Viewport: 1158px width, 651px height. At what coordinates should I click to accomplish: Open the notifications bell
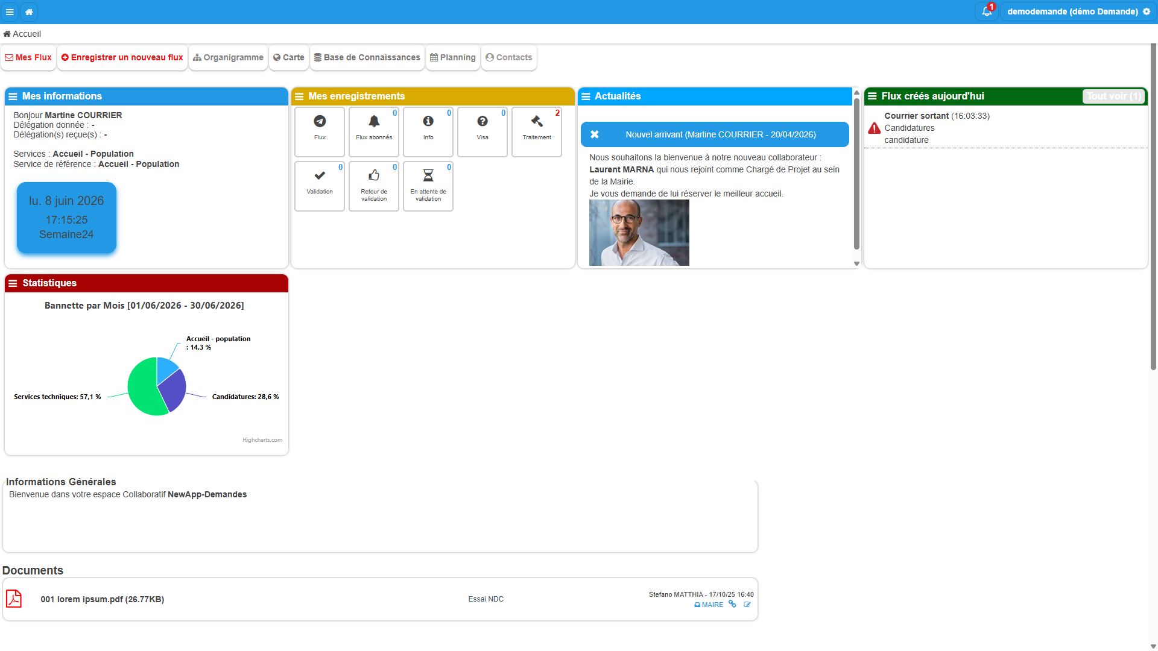click(x=987, y=11)
